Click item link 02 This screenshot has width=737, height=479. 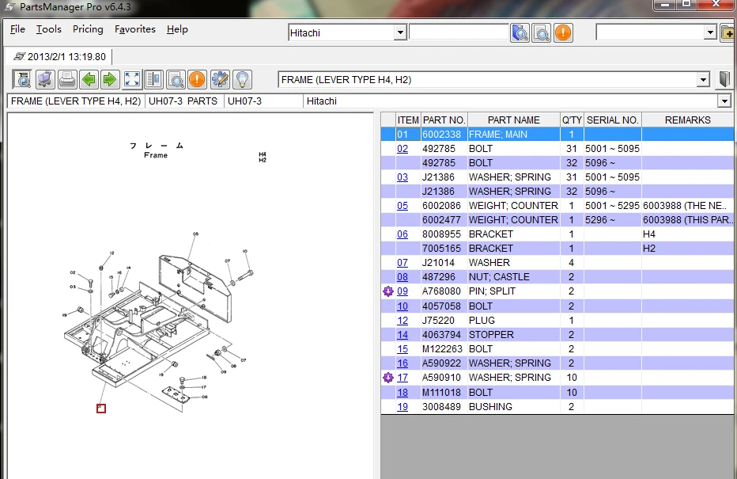click(403, 149)
